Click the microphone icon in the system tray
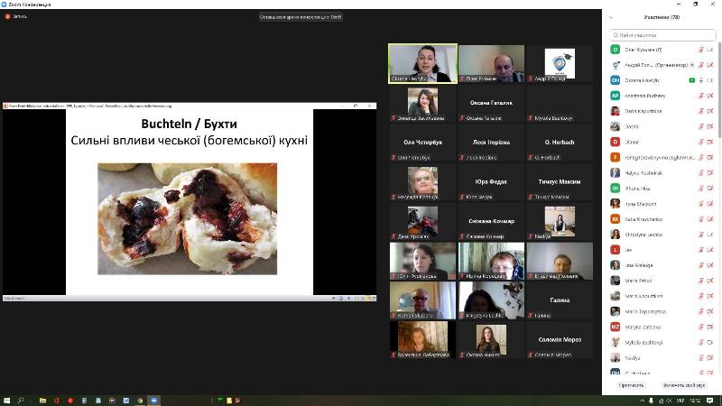This screenshot has height=406, width=722. click(x=651, y=401)
